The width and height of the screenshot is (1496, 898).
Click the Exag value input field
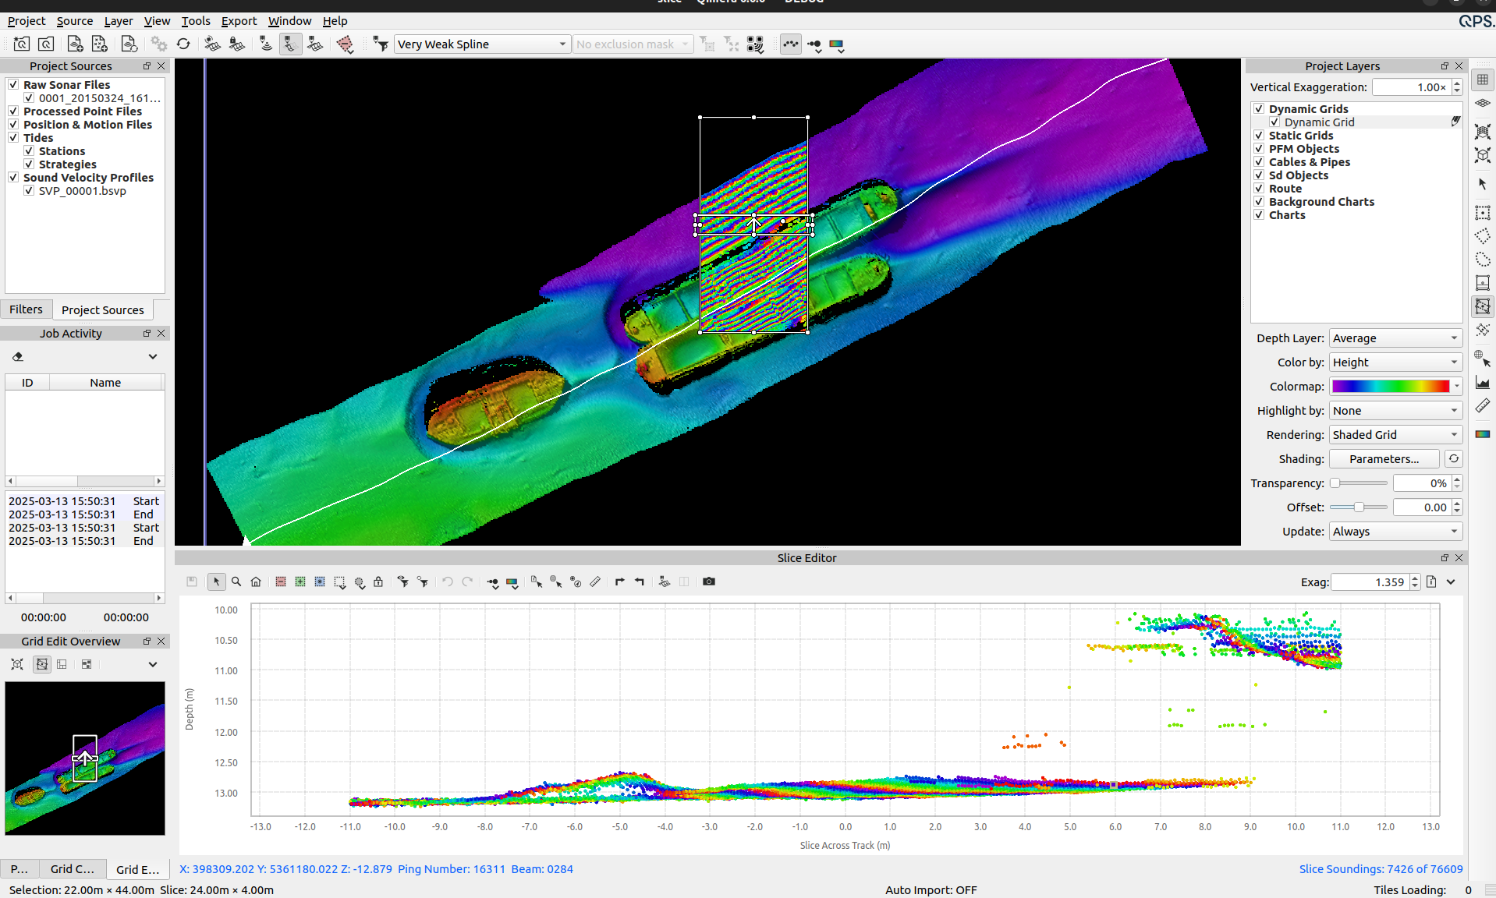(x=1370, y=582)
